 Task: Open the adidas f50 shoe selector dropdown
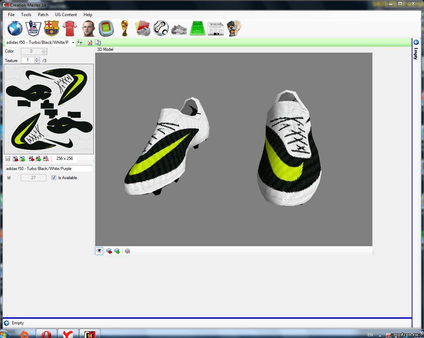pyautogui.click(x=73, y=42)
